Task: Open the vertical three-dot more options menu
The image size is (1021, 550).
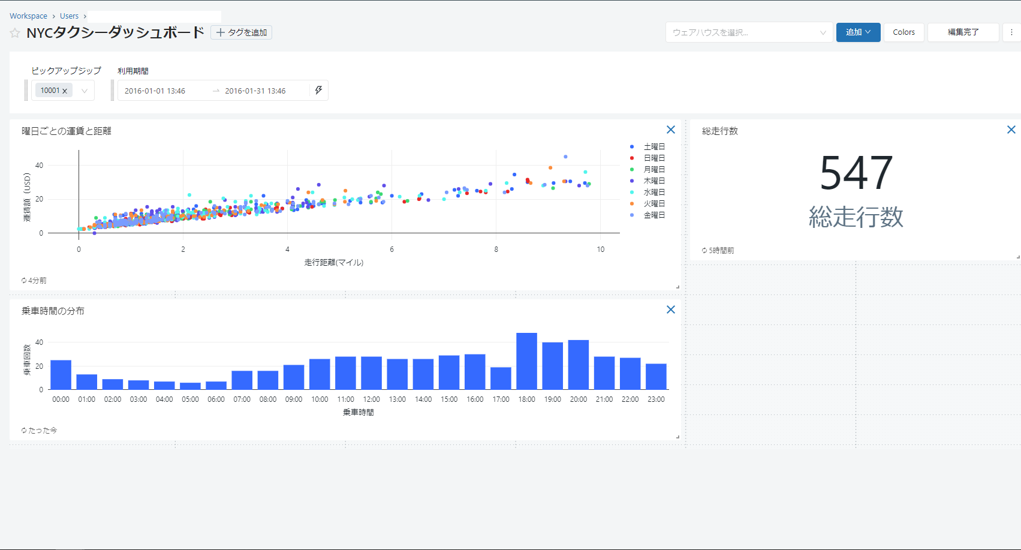Action: [1011, 32]
